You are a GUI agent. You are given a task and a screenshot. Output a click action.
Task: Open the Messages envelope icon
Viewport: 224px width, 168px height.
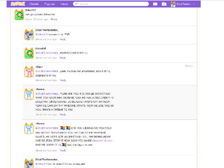tap(155, 4)
